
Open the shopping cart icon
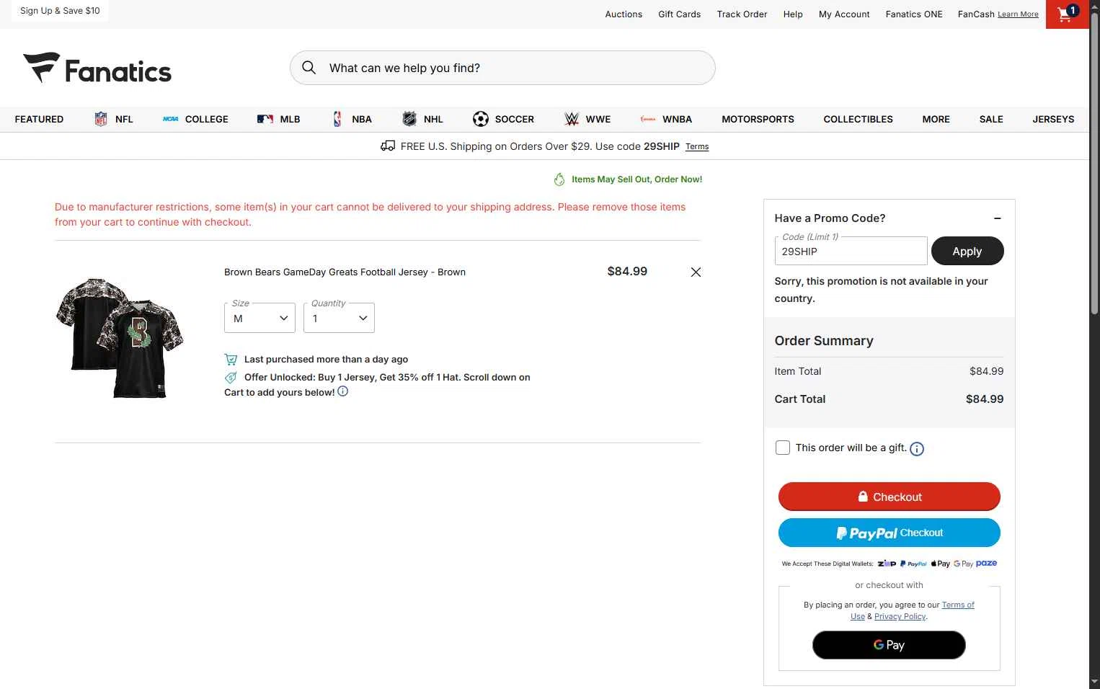click(x=1066, y=14)
